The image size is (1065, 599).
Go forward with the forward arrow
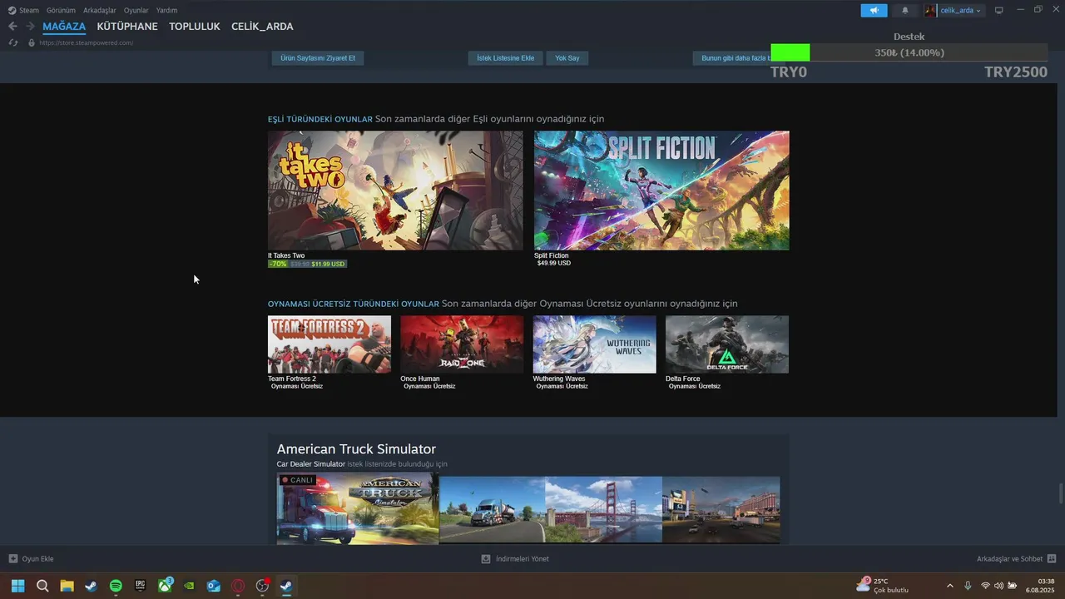30,27
